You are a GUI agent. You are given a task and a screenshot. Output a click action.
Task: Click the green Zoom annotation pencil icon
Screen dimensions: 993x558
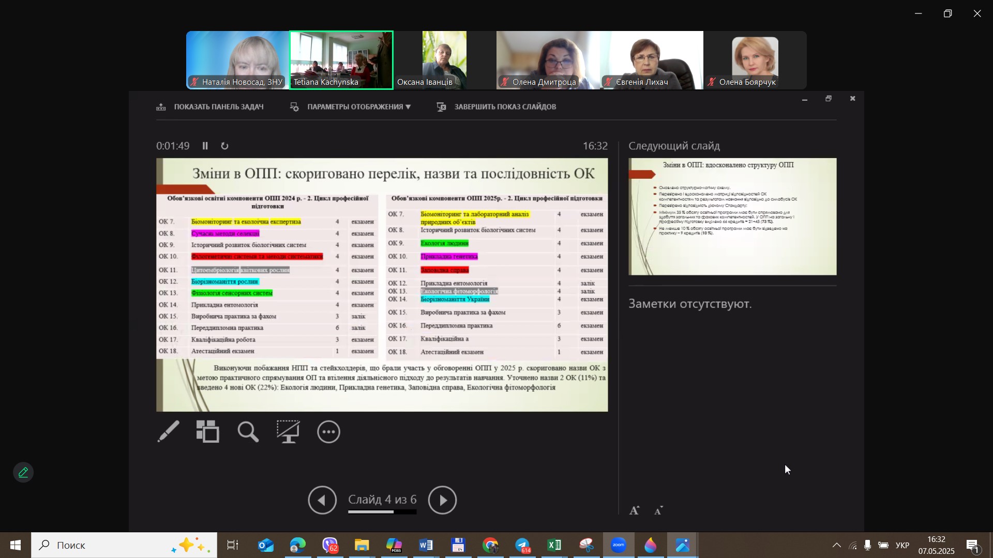[23, 472]
